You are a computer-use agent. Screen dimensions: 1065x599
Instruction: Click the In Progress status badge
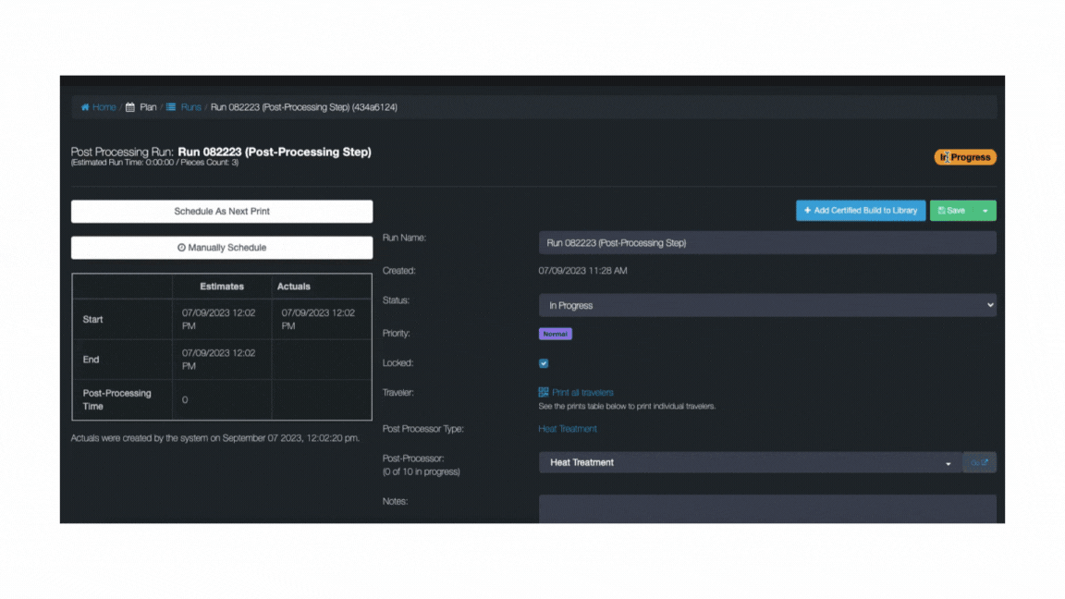pos(965,157)
